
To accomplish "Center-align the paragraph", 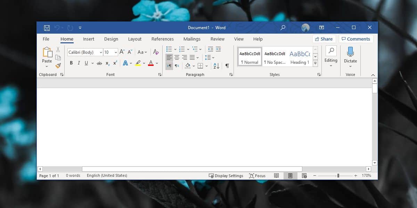I will pos(177,58).
